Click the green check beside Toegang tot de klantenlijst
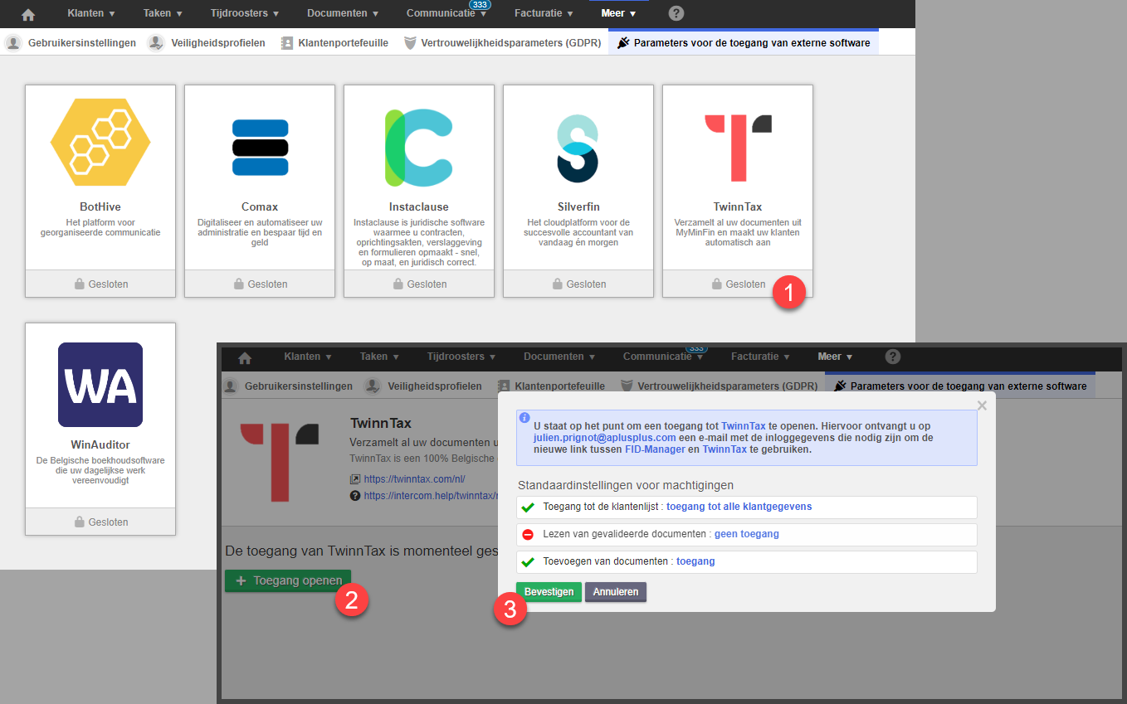This screenshot has height=704, width=1127. click(x=528, y=507)
